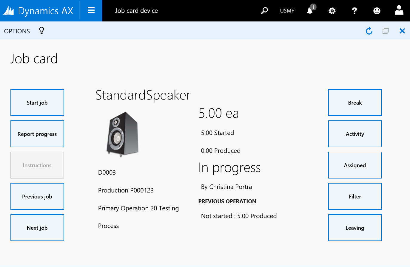
Task: Click the help question mark icon
Action: click(x=354, y=11)
